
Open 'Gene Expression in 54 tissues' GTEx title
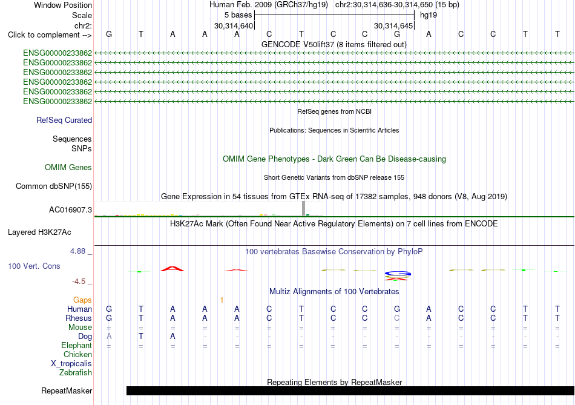coord(334,196)
